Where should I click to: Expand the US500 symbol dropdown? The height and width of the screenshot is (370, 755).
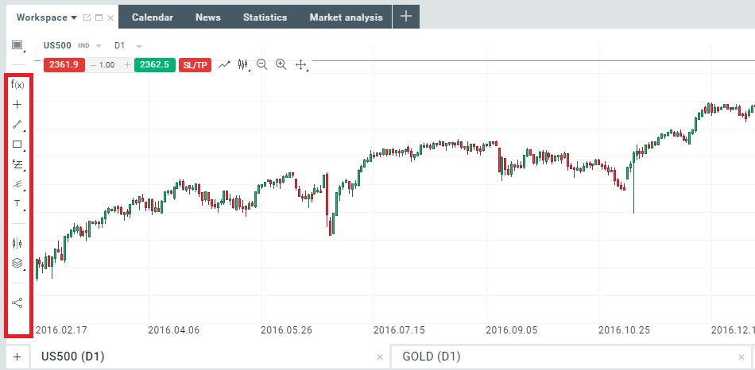[99, 45]
